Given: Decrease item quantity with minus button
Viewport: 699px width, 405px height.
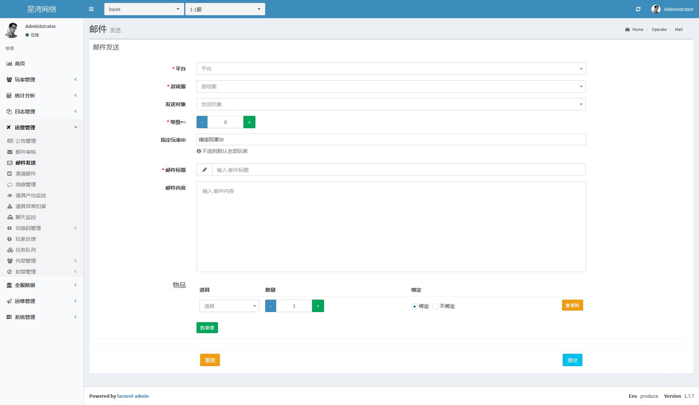Looking at the screenshot, I should click(x=271, y=306).
